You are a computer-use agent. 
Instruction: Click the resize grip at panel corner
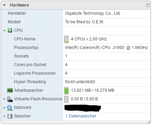pos(149,122)
